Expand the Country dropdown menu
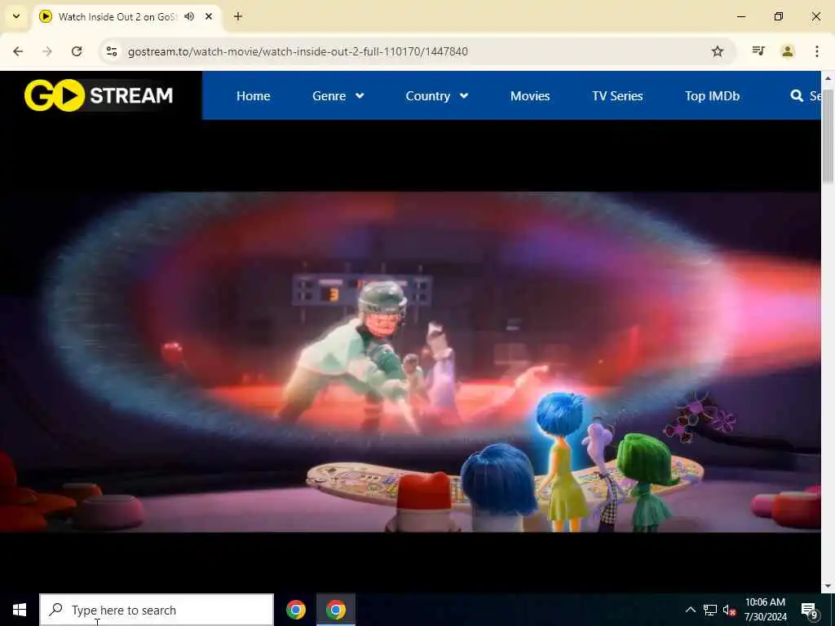The height and width of the screenshot is (626, 835). click(x=437, y=96)
